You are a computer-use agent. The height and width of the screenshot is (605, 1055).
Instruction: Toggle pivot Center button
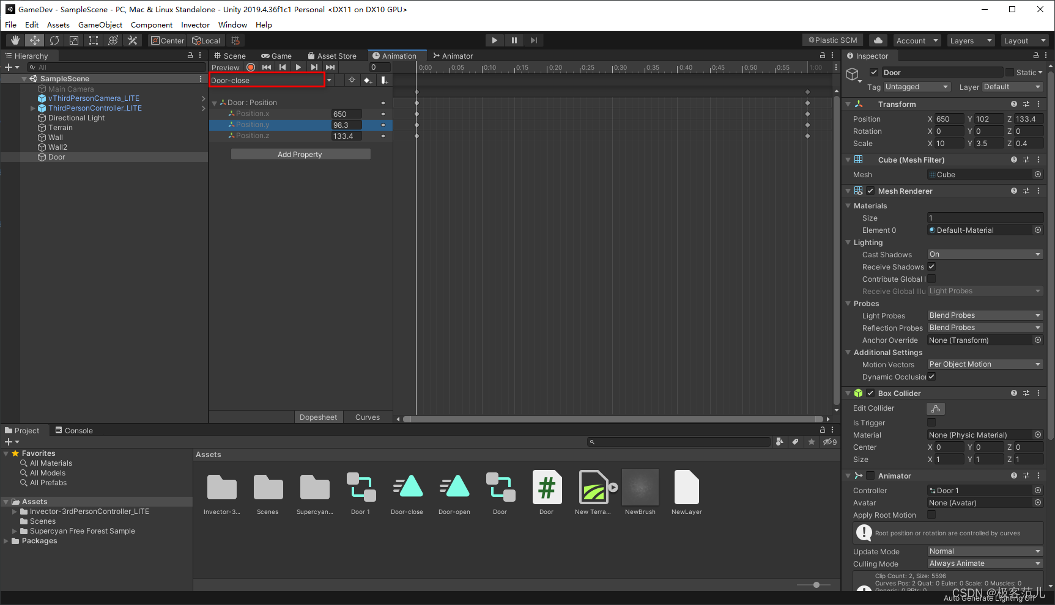pos(168,40)
